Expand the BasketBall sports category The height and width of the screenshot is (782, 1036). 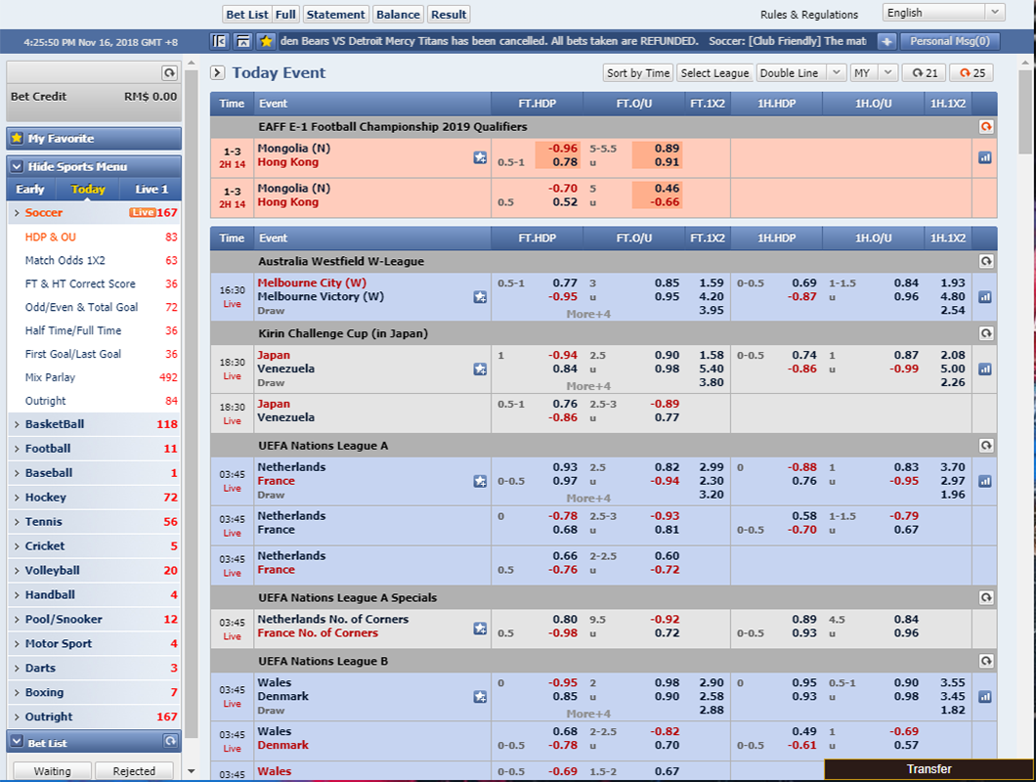click(x=55, y=424)
